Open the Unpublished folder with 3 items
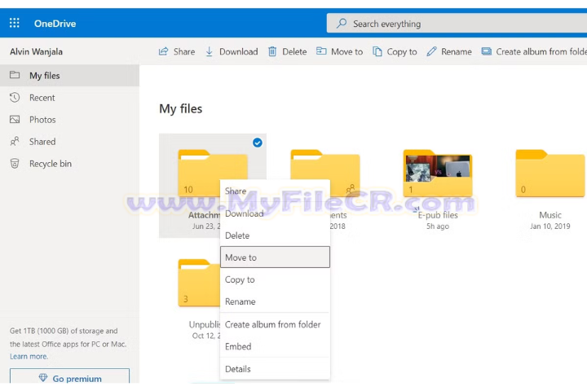 [x=199, y=283]
